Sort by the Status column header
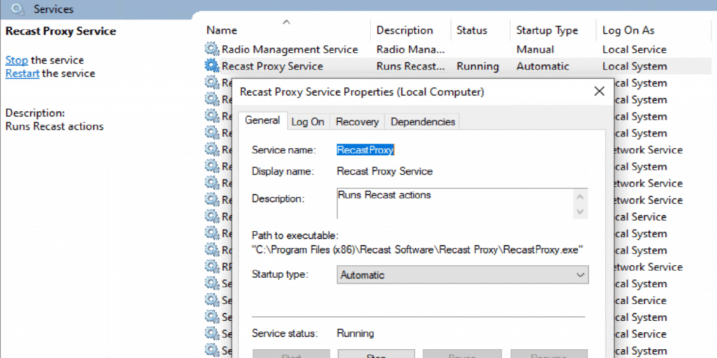 point(471,31)
